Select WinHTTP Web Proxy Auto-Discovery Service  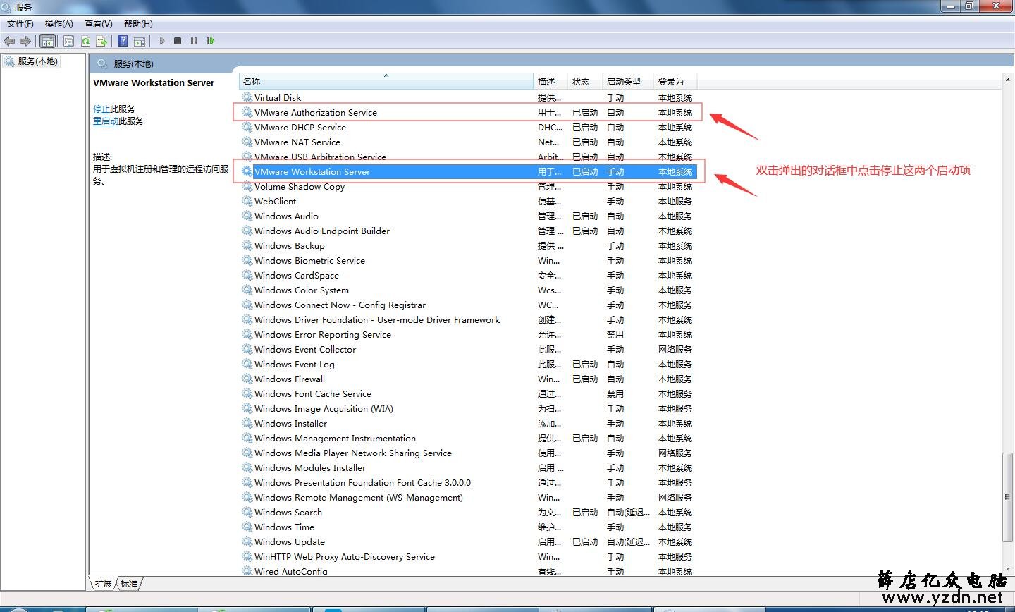pos(345,556)
